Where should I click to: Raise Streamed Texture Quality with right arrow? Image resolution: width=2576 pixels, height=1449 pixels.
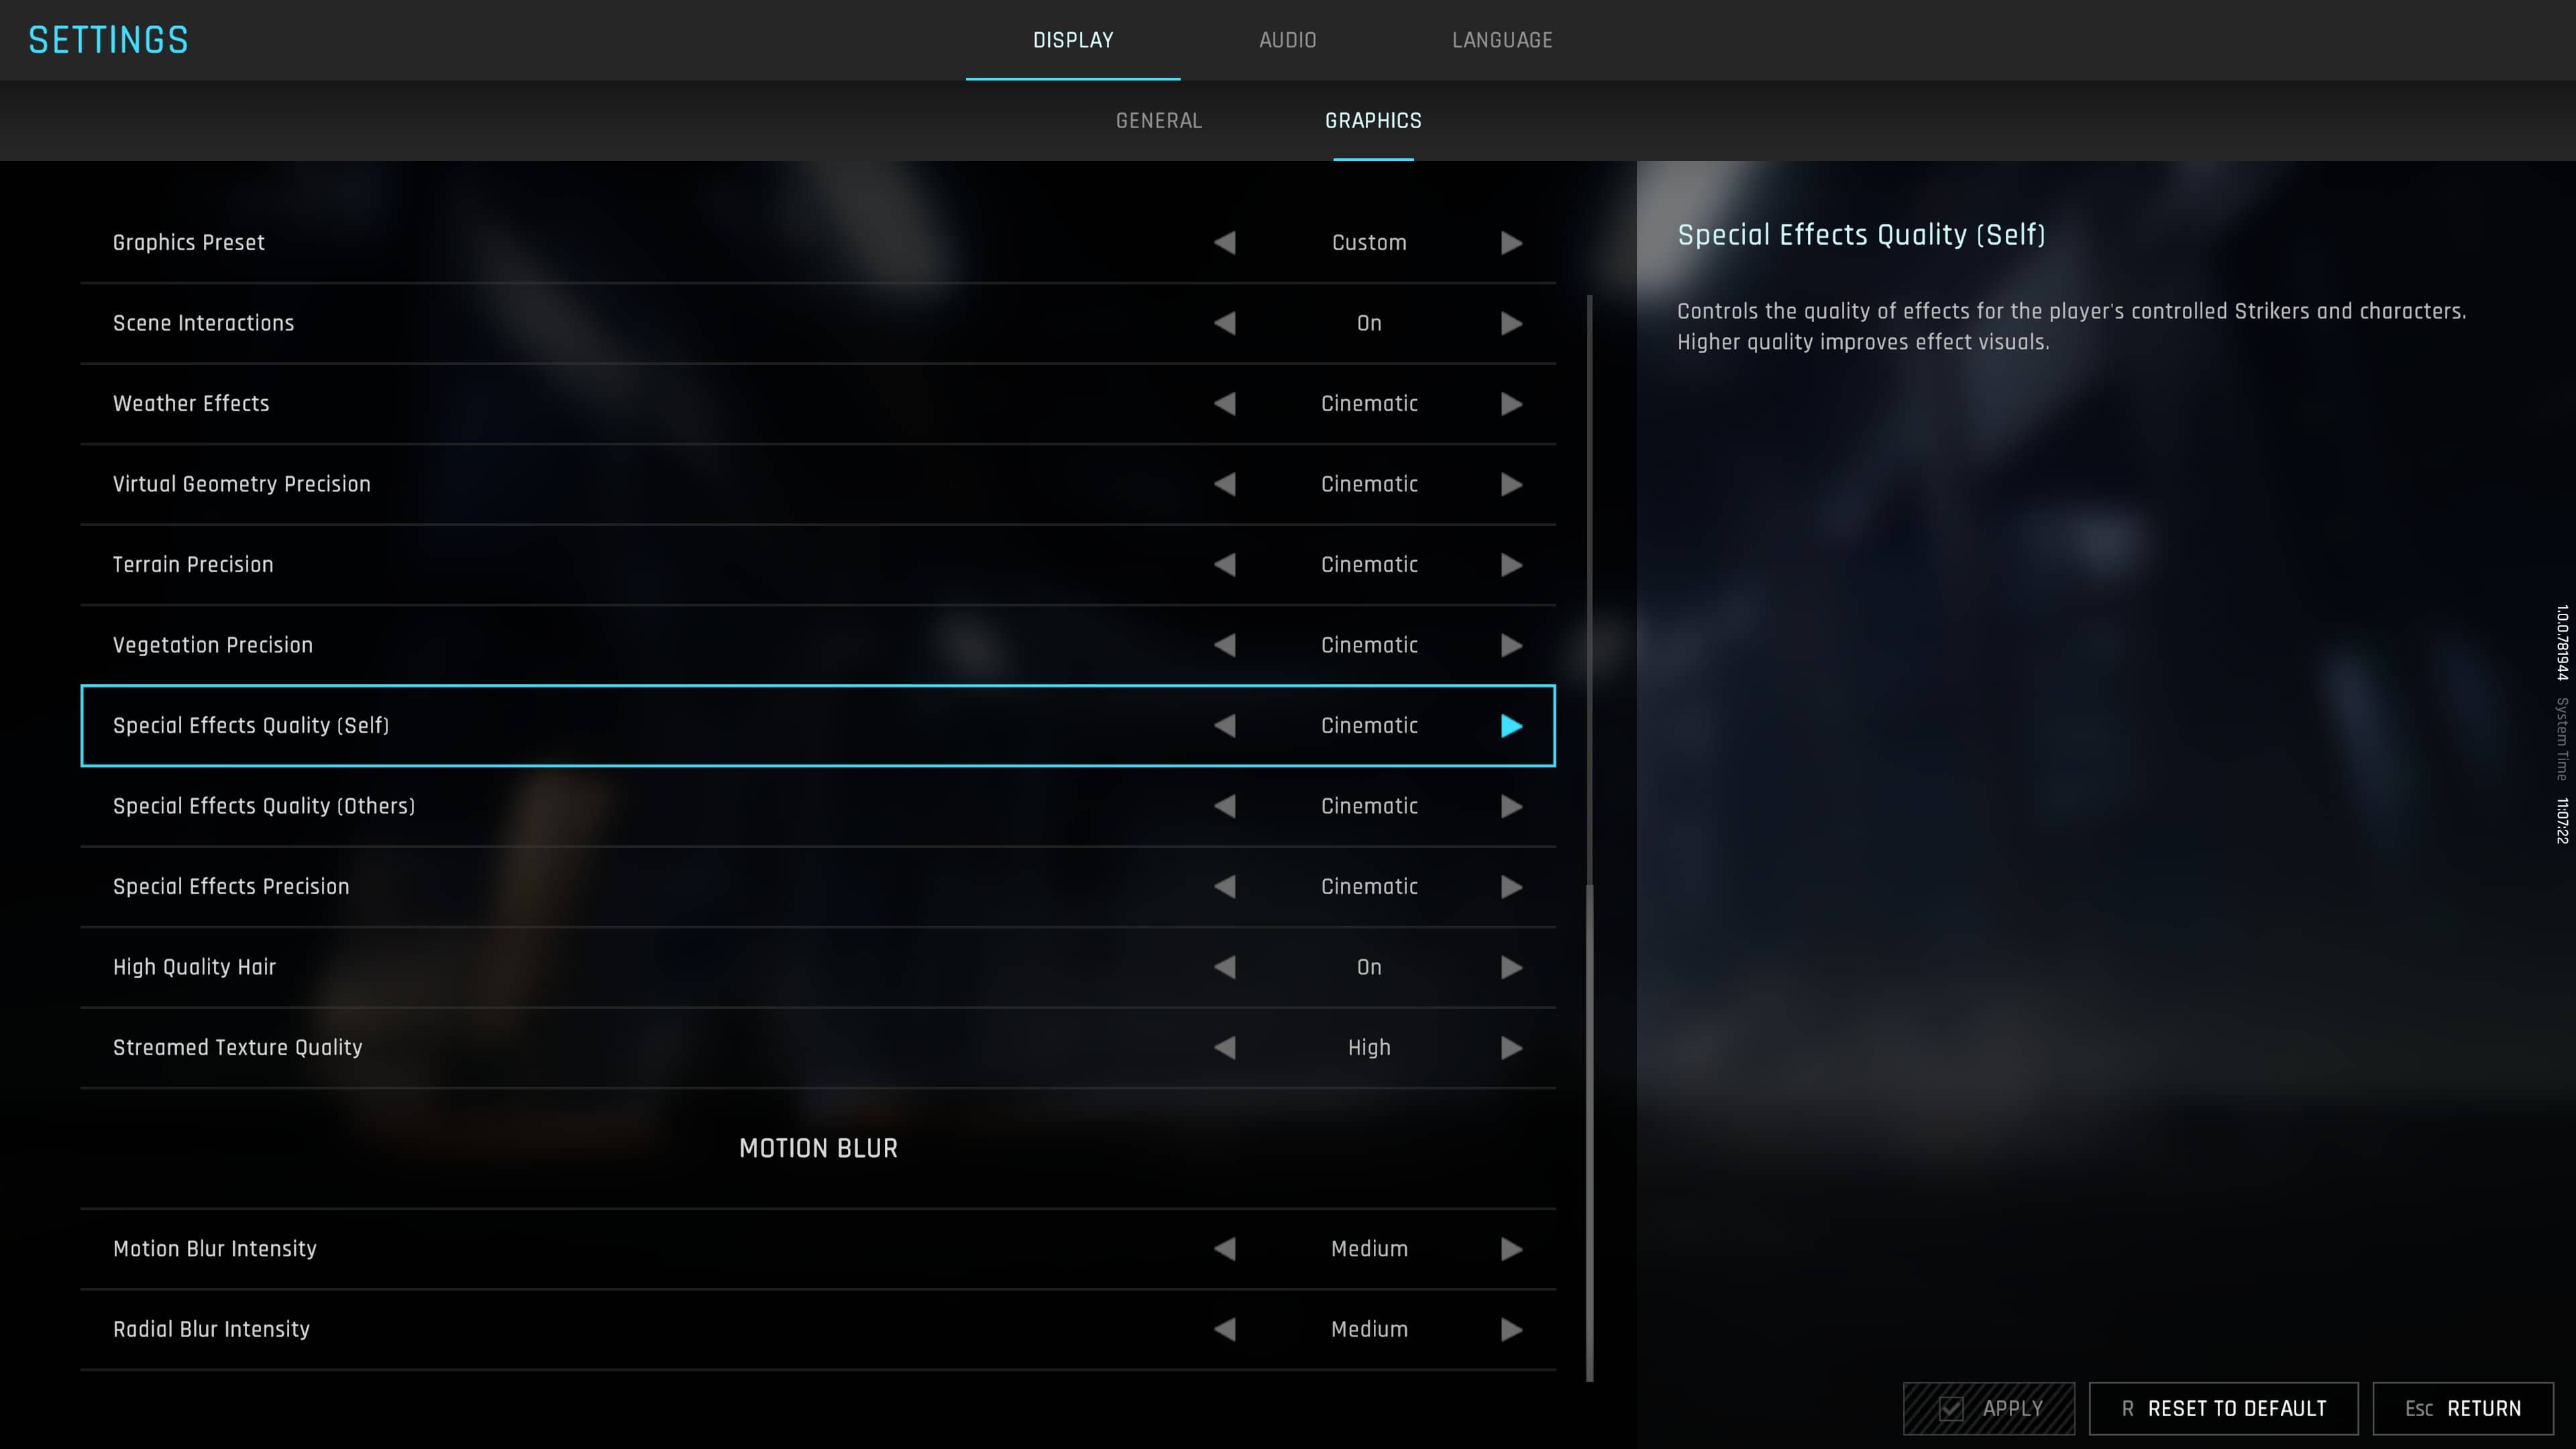[x=1511, y=1048]
